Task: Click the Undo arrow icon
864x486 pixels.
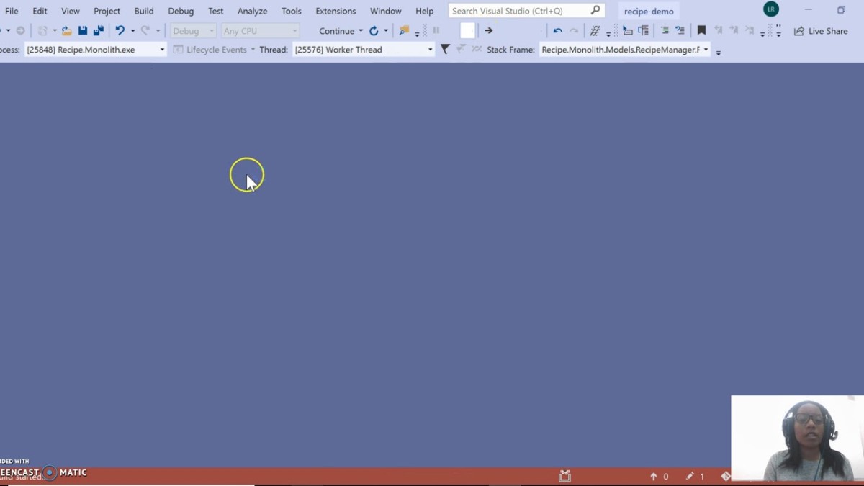Action: (x=120, y=31)
